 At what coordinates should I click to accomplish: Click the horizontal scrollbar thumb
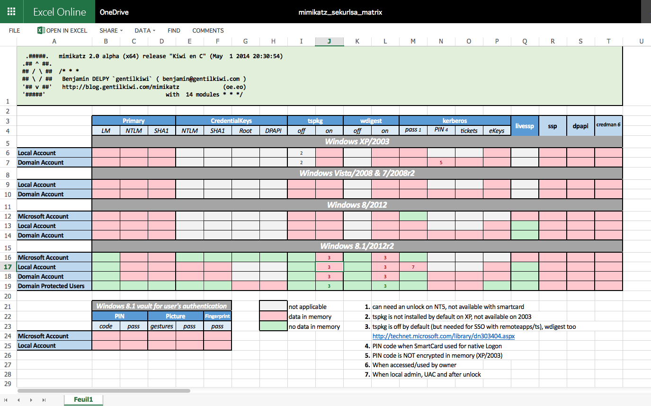point(104,391)
